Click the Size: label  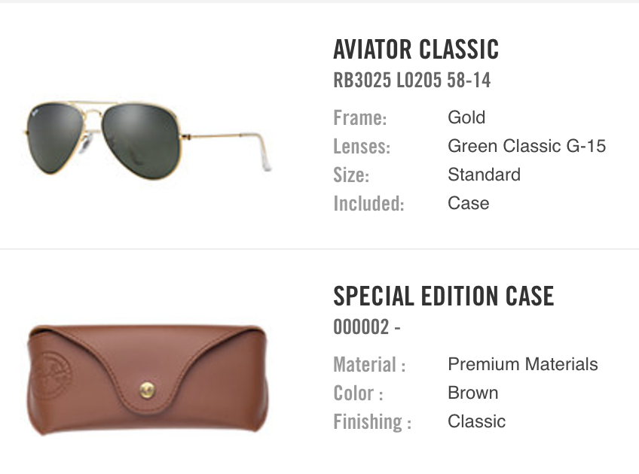[351, 175]
